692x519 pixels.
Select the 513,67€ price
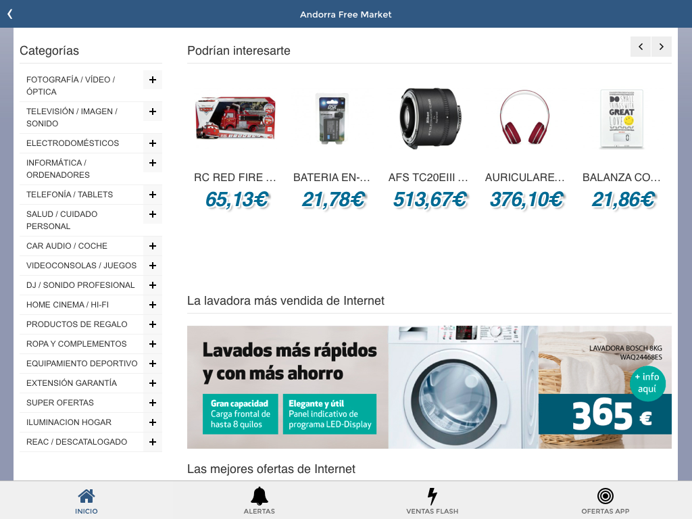[x=430, y=199]
